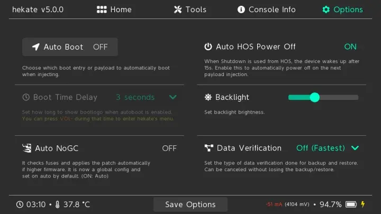The image size is (381, 214).
Task: Adjust the Backlight brightness slider
Action: click(315, 97)
